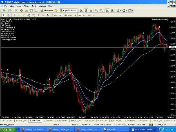Show the Market Watch window
The image size is (176, 132).
click(17, 10)
